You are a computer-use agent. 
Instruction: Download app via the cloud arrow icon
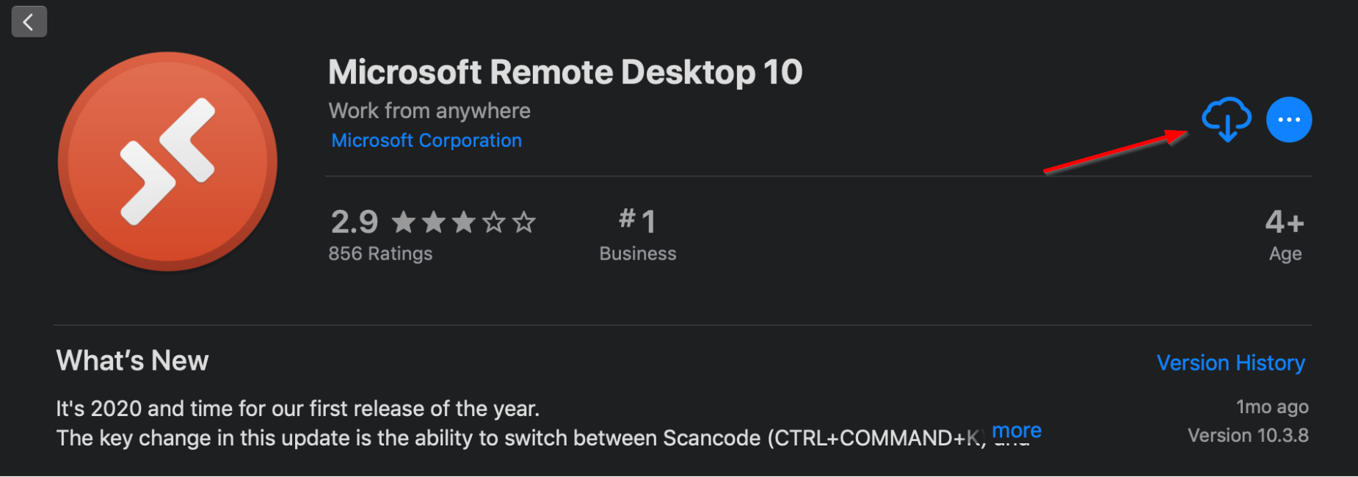pos(1226,119)
